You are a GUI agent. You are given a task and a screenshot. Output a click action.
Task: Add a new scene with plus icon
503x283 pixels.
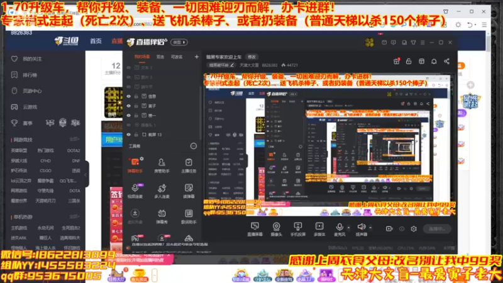point(197,57)
